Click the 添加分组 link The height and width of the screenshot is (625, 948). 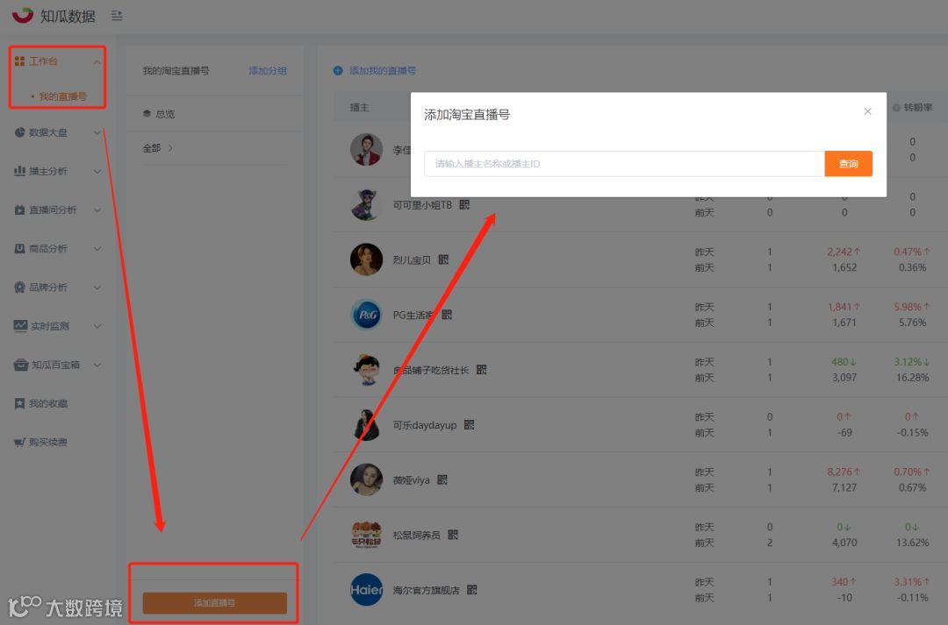268,71
